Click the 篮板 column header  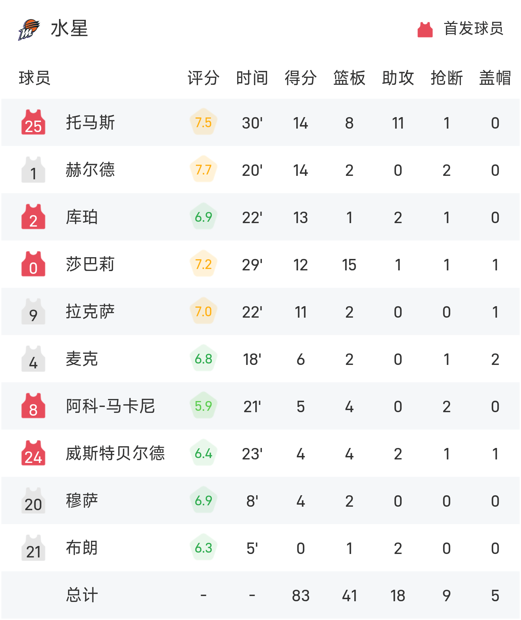click(x=349, y=78)
